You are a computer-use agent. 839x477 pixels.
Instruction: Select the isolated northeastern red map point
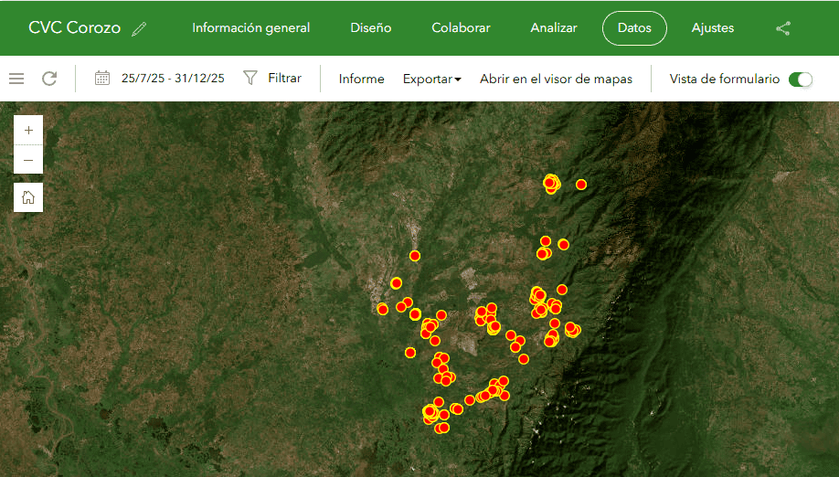(581, 185)
